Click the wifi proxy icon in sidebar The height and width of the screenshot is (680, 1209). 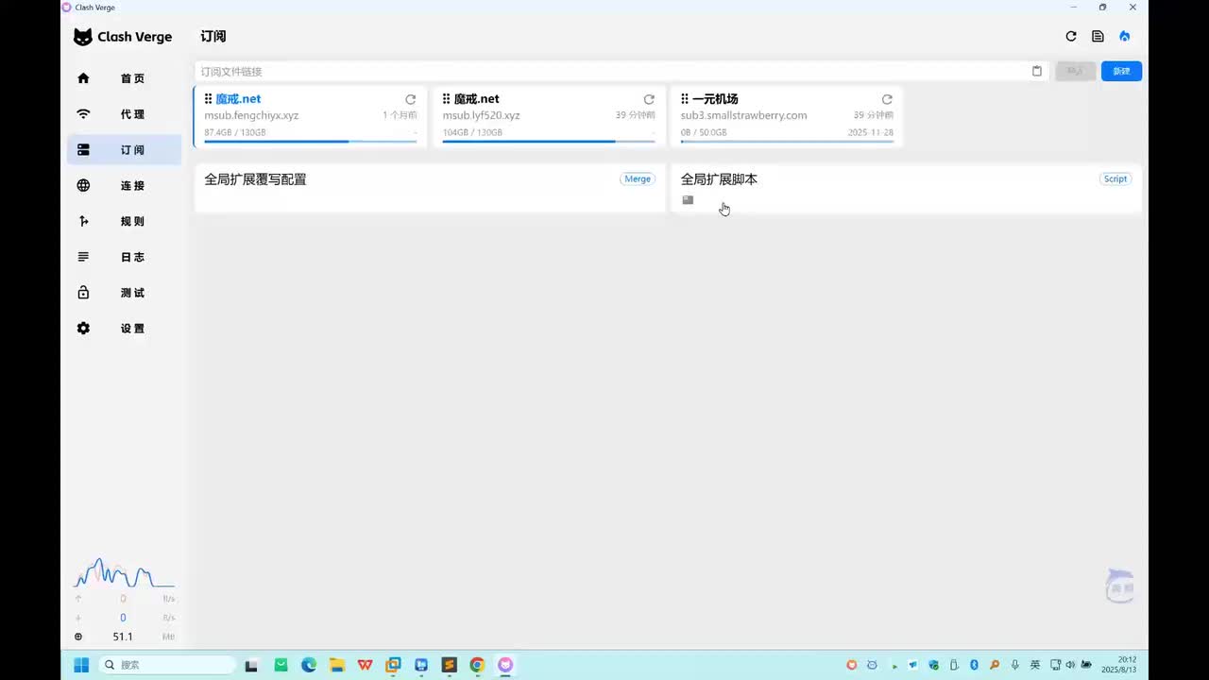tap(83, 114)
